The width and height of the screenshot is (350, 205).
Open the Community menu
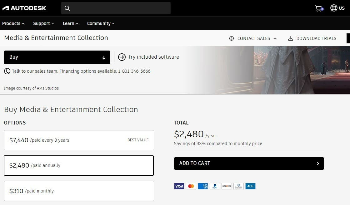(x=101, y=23)
